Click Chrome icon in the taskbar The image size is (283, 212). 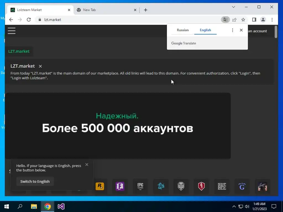(48, 206)
